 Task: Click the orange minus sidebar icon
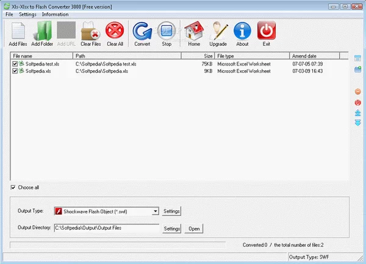(x=357, y=92)
